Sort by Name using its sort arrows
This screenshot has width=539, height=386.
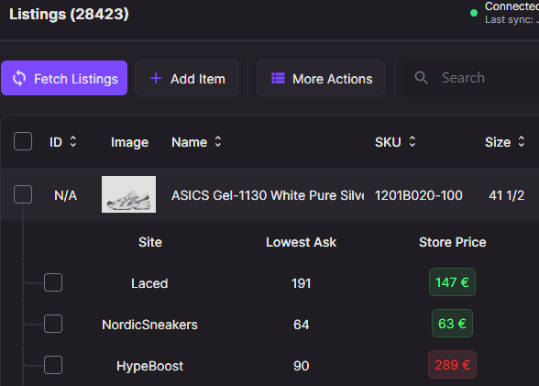click(218, 141)
